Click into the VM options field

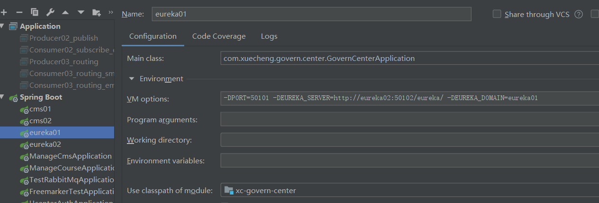[410, 98]
